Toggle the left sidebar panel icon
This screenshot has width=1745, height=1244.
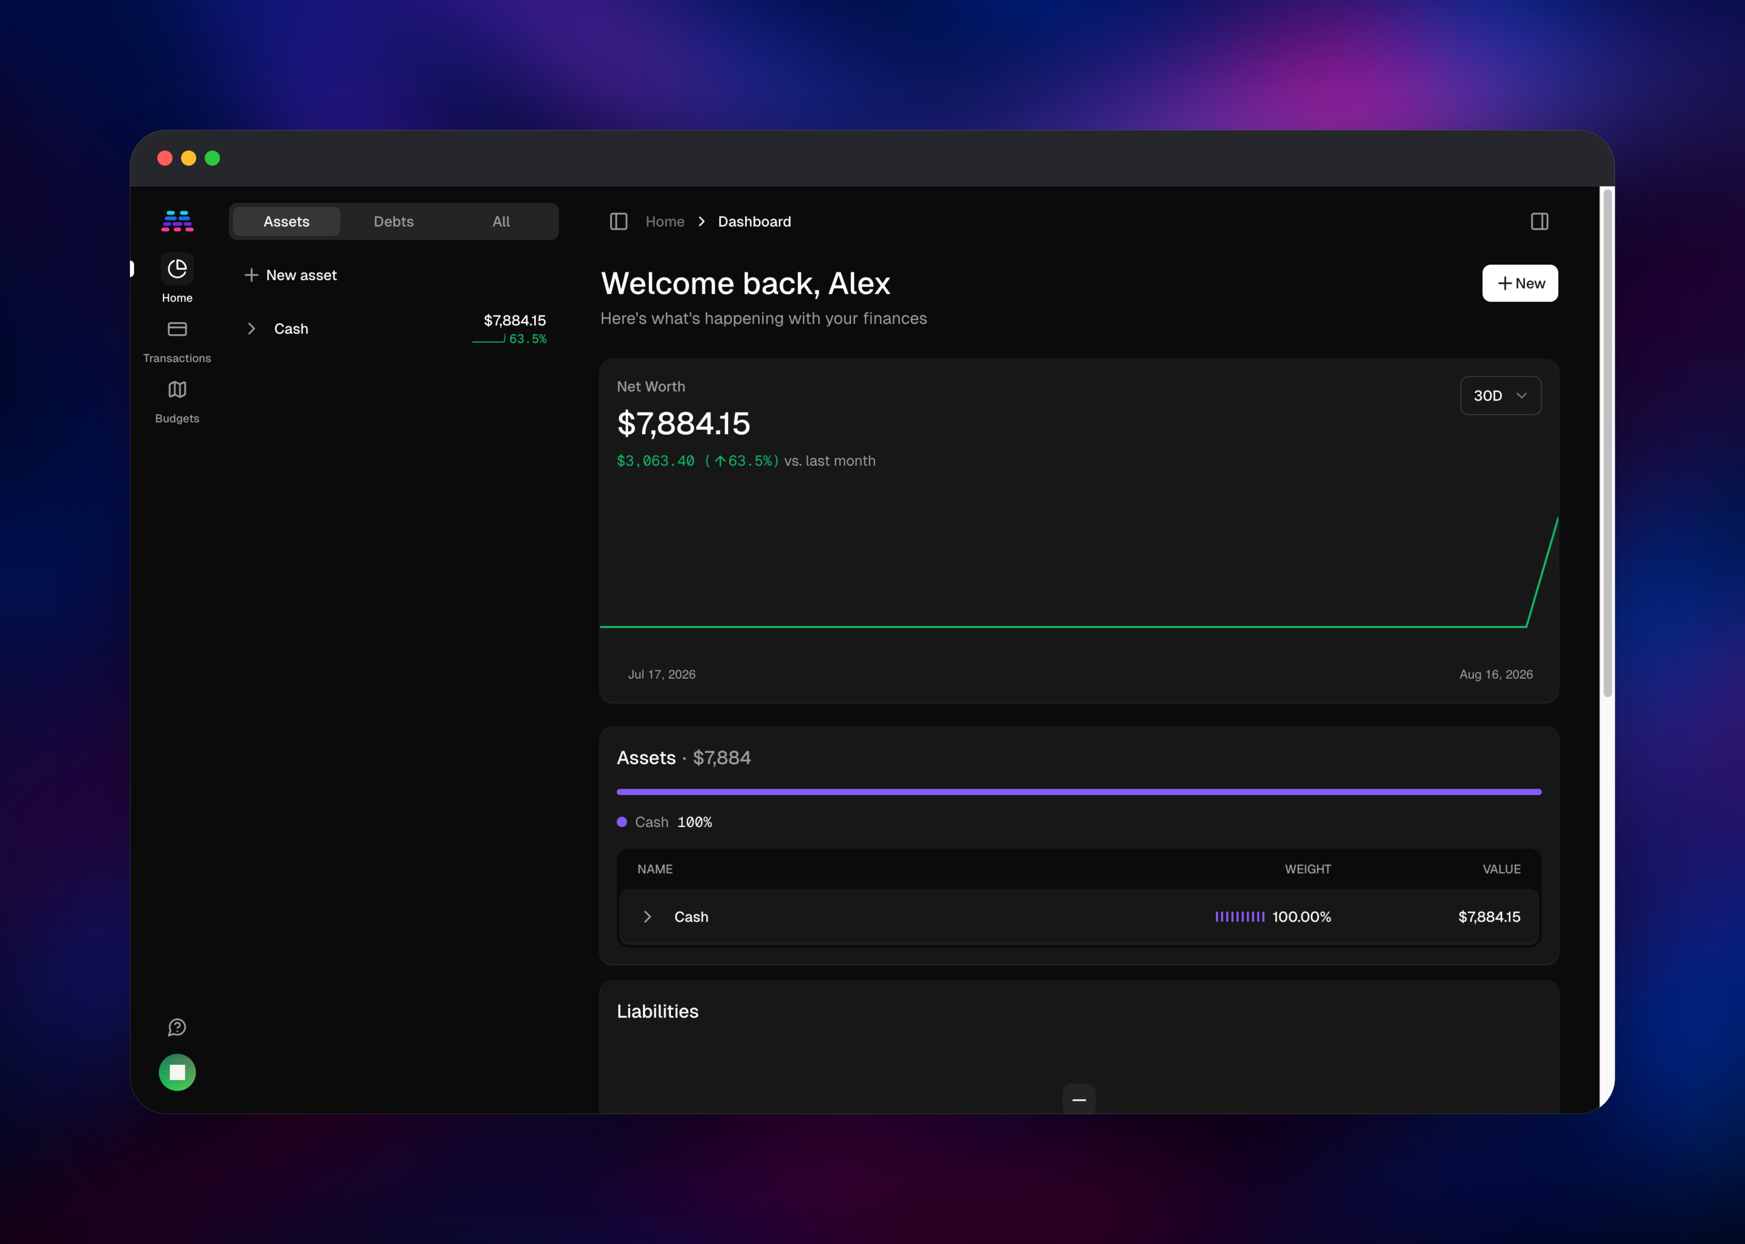pyautogui.click(x=619, y=221)
